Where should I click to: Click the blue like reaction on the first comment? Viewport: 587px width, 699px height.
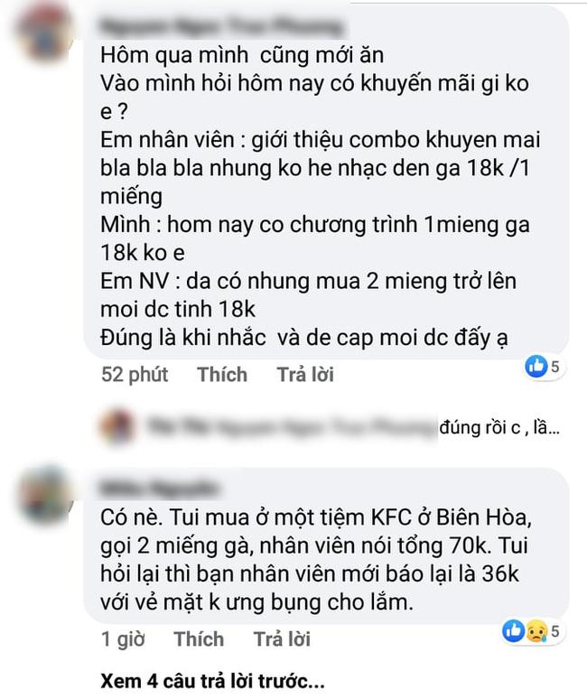pyautogui.click(x=536, y=367)
